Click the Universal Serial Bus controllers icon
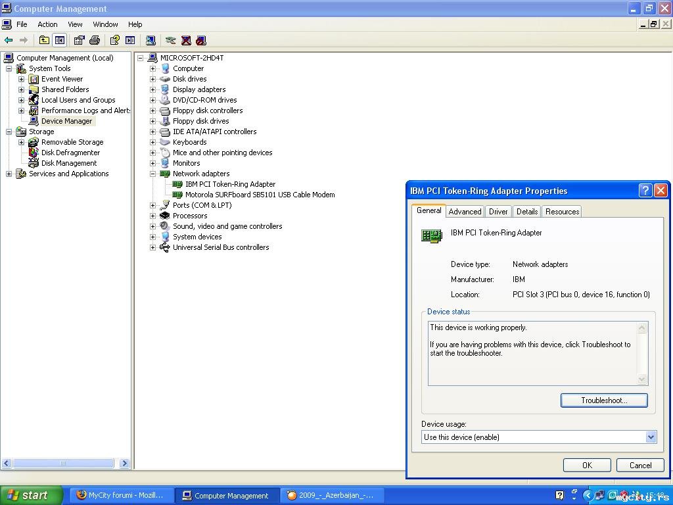 tap(165, 247)
